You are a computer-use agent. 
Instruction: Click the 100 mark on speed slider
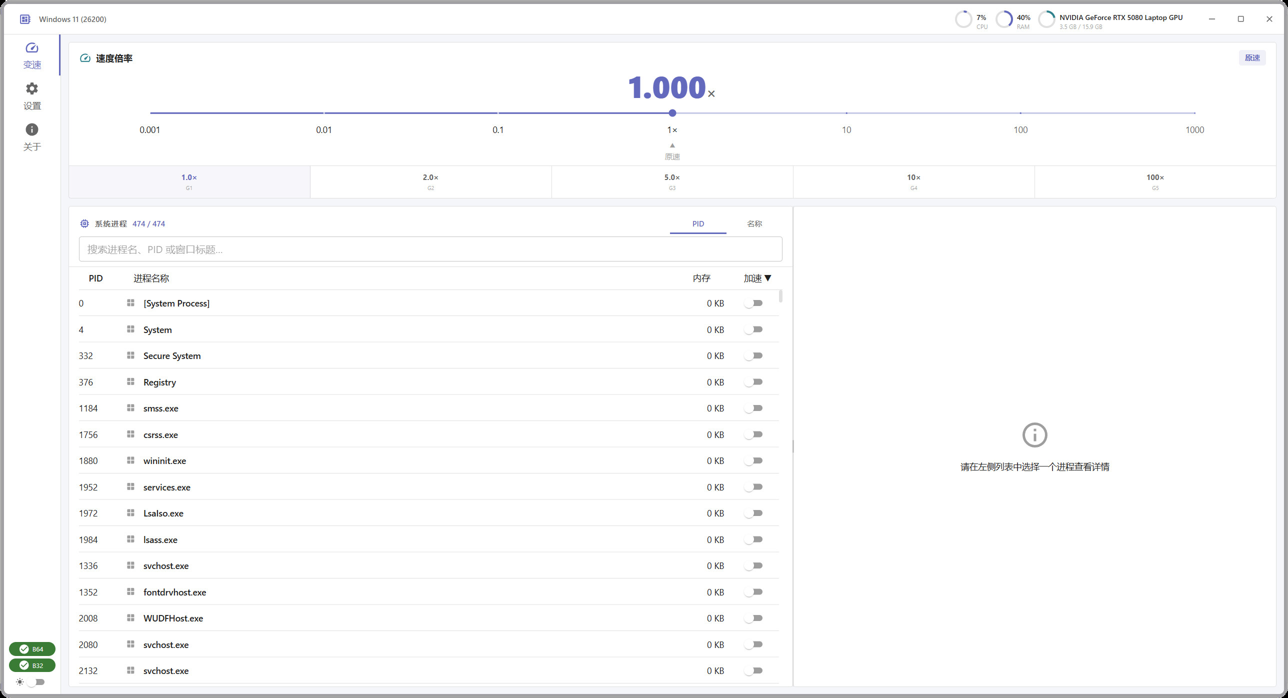coord(1020,129)
